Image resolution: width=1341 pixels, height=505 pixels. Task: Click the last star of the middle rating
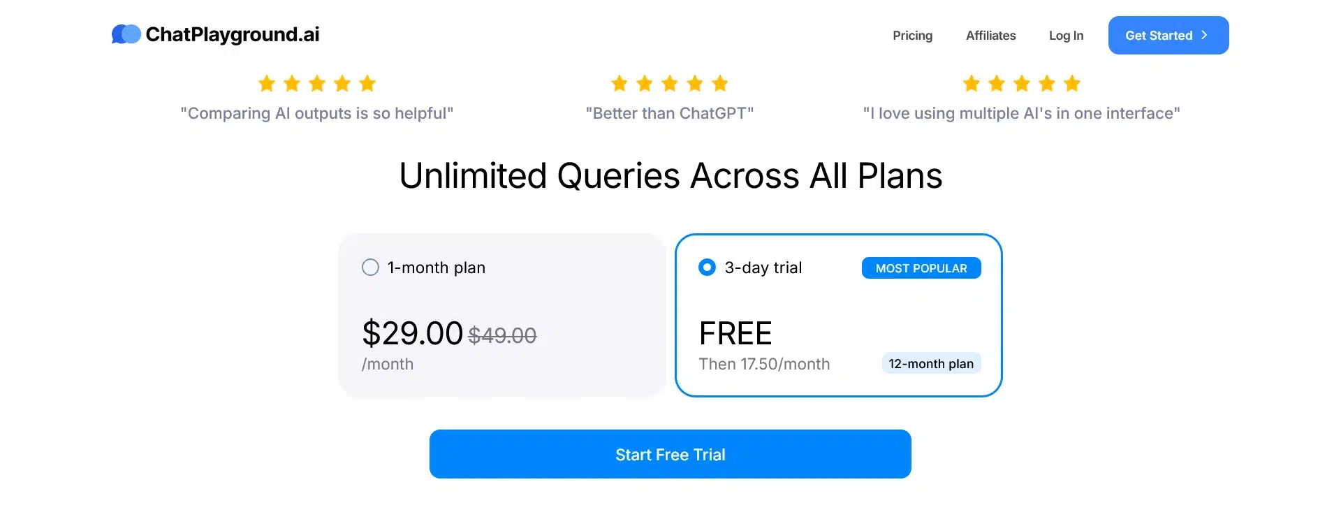click(720, 83)
